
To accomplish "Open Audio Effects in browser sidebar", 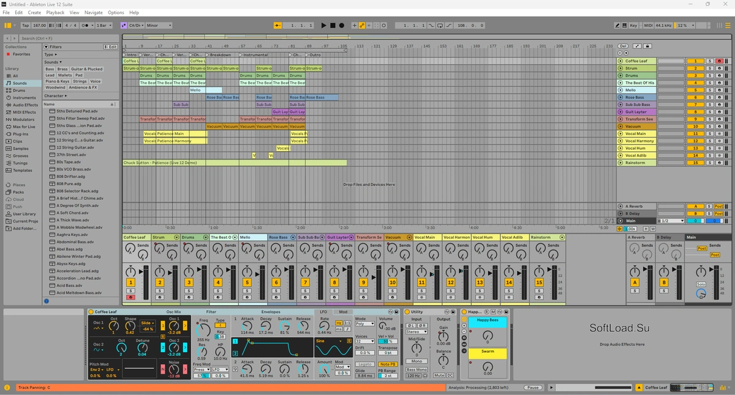I will (x=25, y=105).
